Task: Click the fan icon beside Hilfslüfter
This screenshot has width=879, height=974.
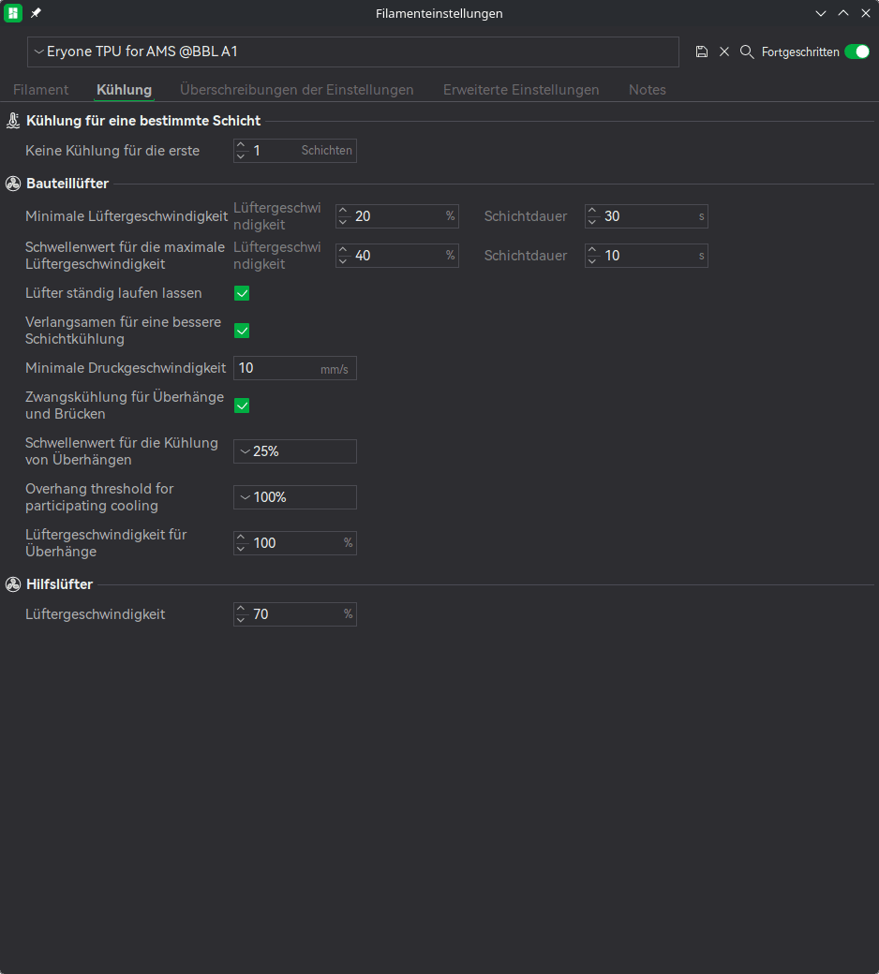Action: [x=13, y=583]
